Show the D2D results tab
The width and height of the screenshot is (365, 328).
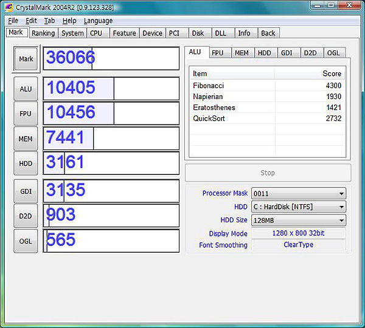[311, 53]
